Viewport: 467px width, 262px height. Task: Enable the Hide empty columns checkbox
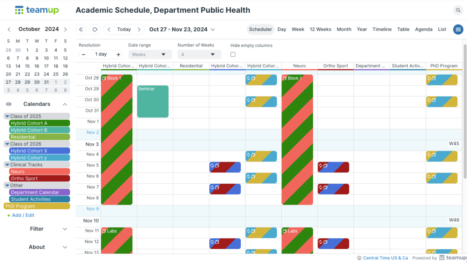point(233,54)
